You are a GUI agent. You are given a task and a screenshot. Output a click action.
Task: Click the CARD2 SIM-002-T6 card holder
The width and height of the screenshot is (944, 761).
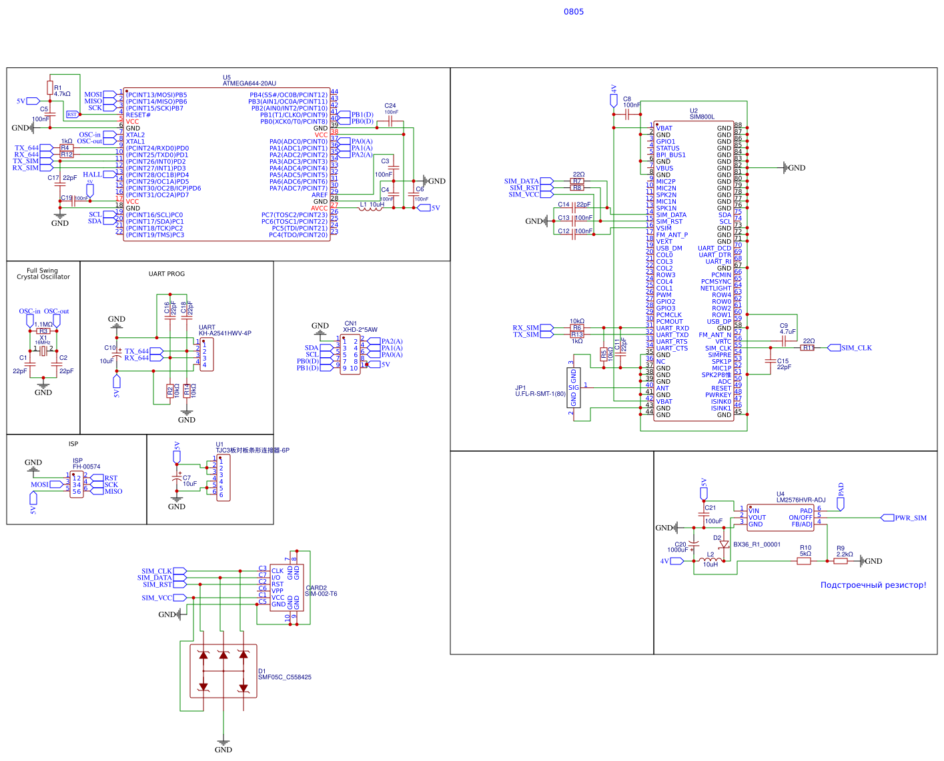click(287, 586)
